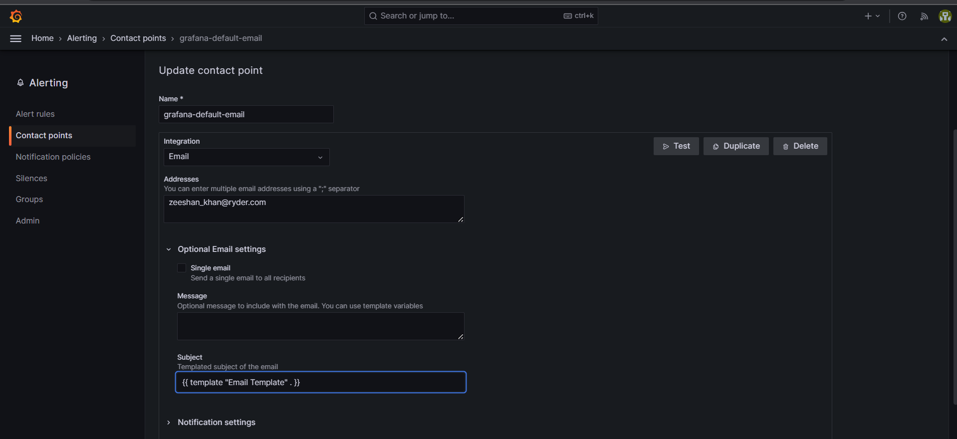Click the Delete button
Screen dimensions: 957x439
point(800,146)
